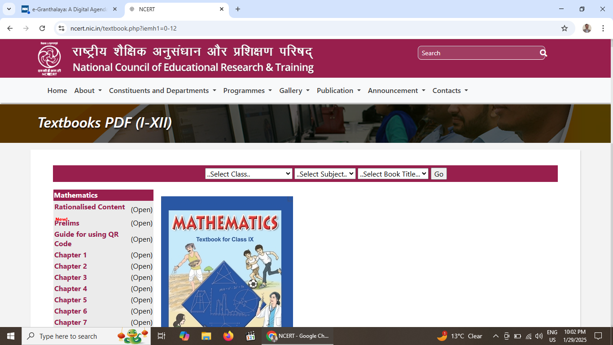Go back with the browser arrow
This screenshot has width=613, height=345.
pyautogui.click(x=10, y=28)
